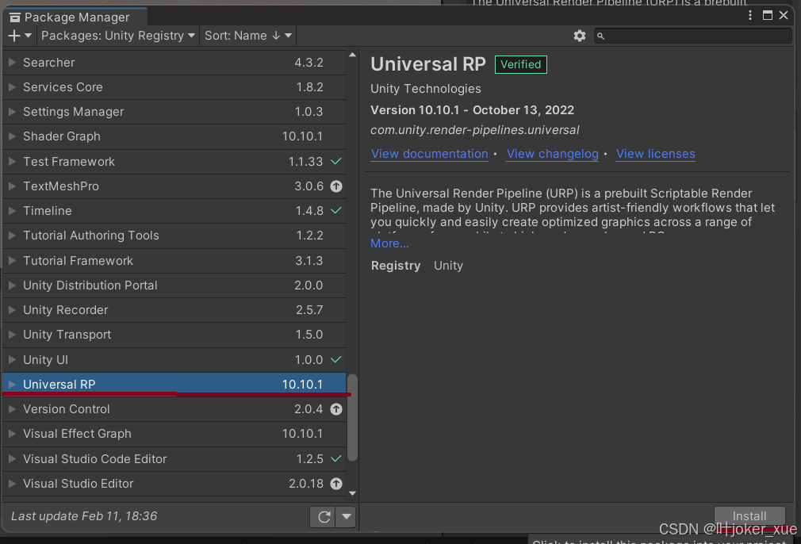Open the dropdown arrow beside the refresh button

click(346, 516)
